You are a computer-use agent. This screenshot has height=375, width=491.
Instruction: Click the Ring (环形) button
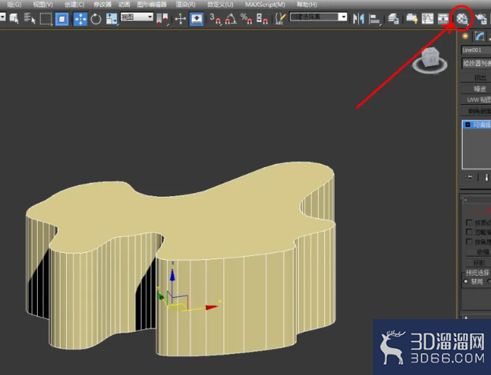coord(478,262)
